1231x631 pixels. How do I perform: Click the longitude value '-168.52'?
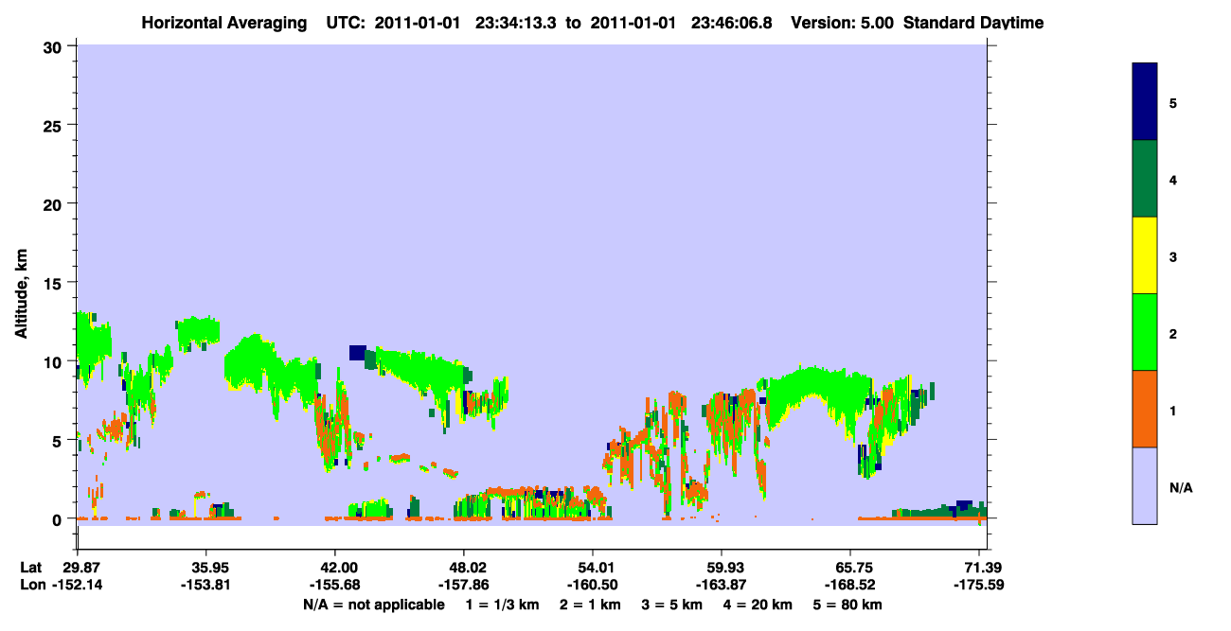coord(850,585)
